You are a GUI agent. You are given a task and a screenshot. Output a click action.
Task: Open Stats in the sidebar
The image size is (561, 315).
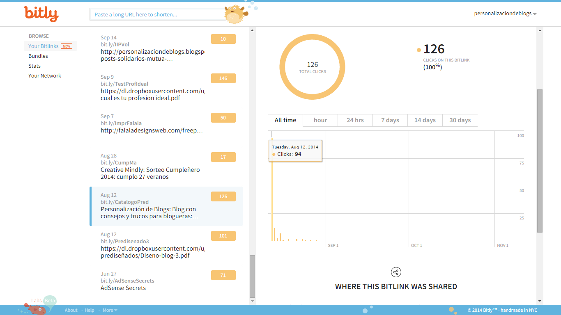pyautogui.click(x=34, y=66)
